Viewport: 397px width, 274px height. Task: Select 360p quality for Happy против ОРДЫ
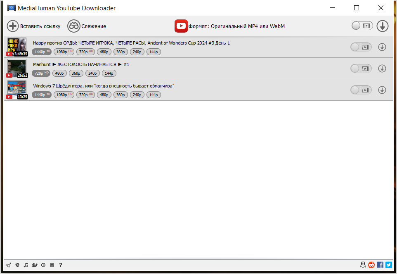(121, 52)
